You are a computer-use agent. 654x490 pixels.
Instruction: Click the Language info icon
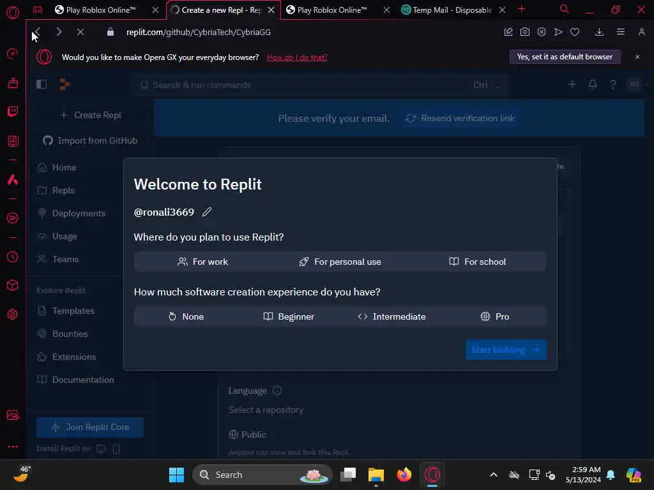coord(277,391)
